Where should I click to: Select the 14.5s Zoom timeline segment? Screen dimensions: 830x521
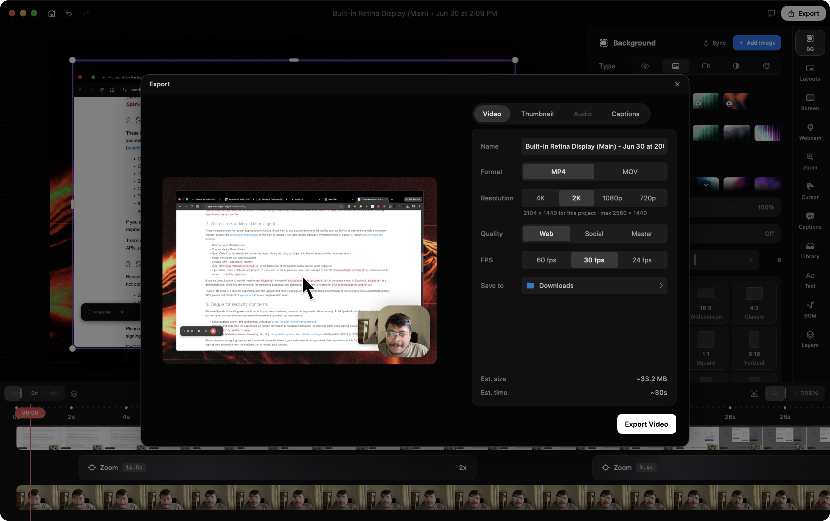point(277,467)
